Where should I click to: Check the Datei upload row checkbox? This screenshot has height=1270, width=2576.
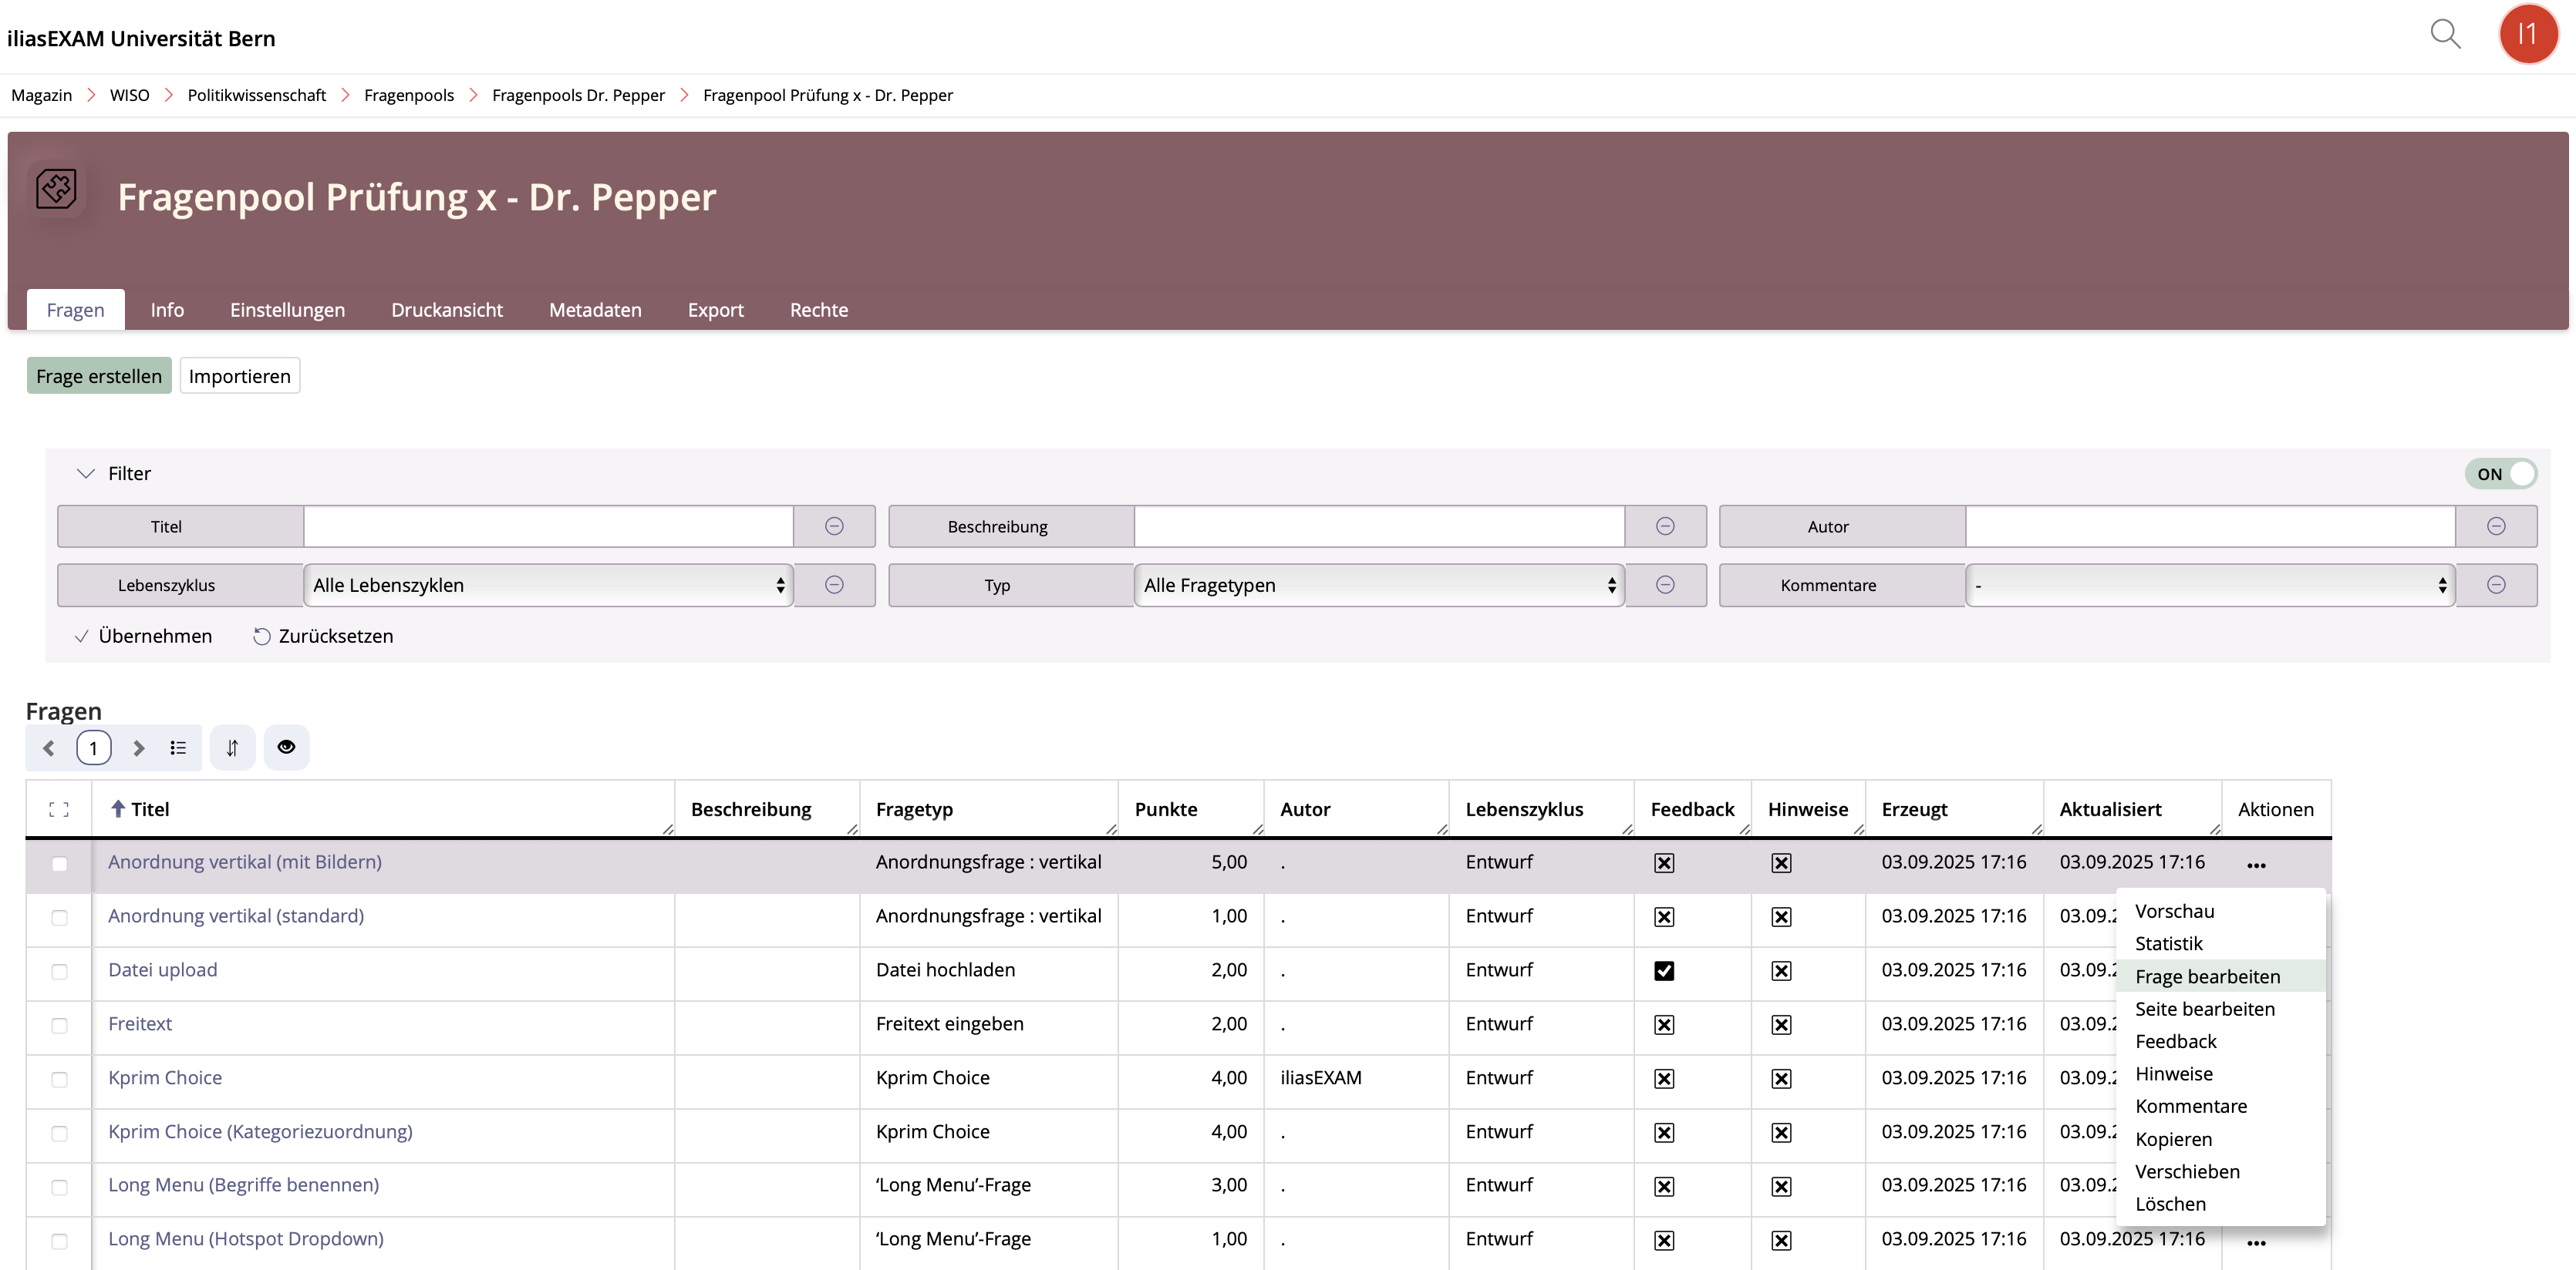59,971
